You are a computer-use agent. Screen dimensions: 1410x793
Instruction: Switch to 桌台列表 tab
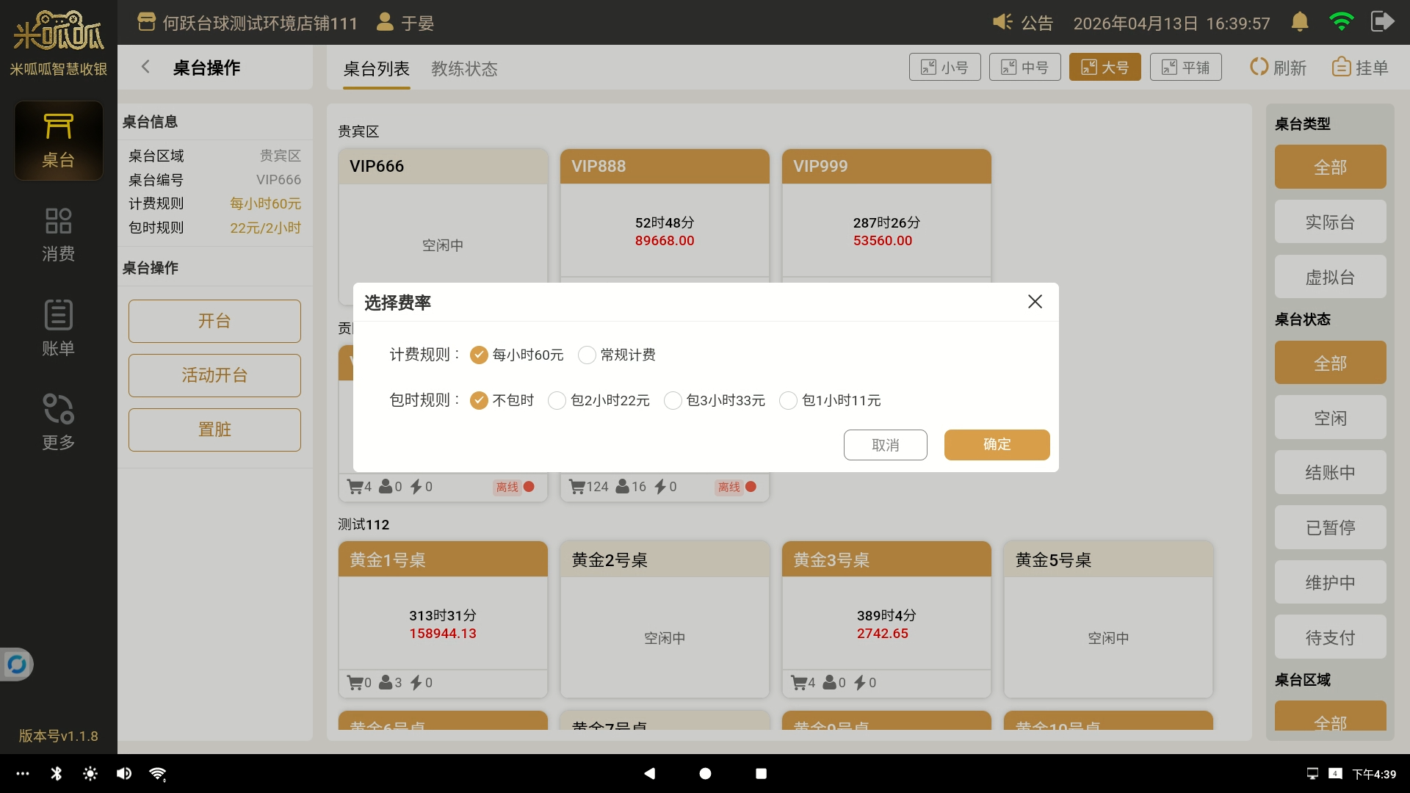(376, 68)
